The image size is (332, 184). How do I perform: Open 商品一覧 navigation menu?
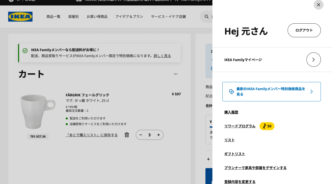[x=53, y=17]
